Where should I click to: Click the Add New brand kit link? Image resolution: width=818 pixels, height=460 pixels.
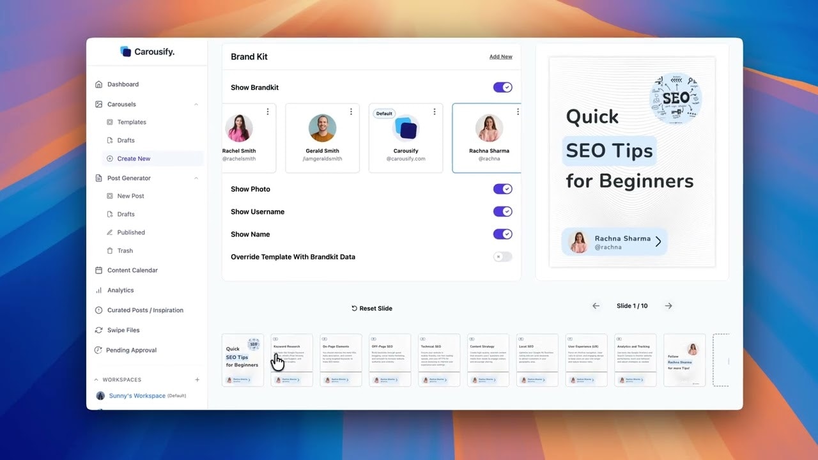click(x=500, y=57)
